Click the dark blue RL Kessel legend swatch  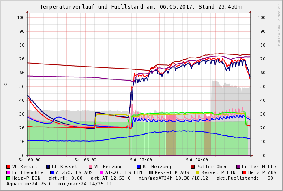coord(48,167)
